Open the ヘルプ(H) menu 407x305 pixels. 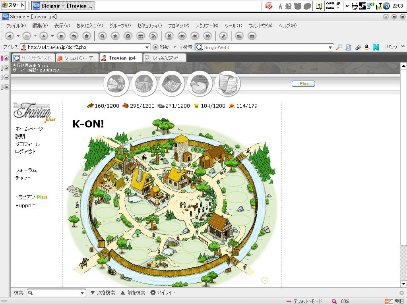coord(288,26)
